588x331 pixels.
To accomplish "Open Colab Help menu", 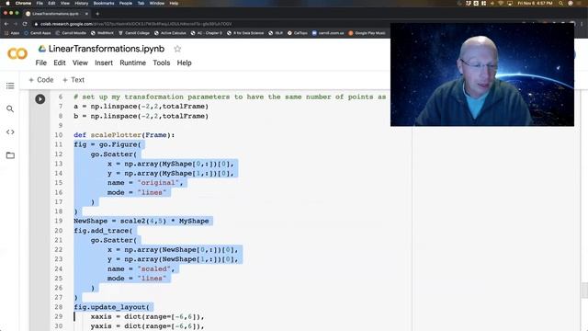I will pos(184,63).
